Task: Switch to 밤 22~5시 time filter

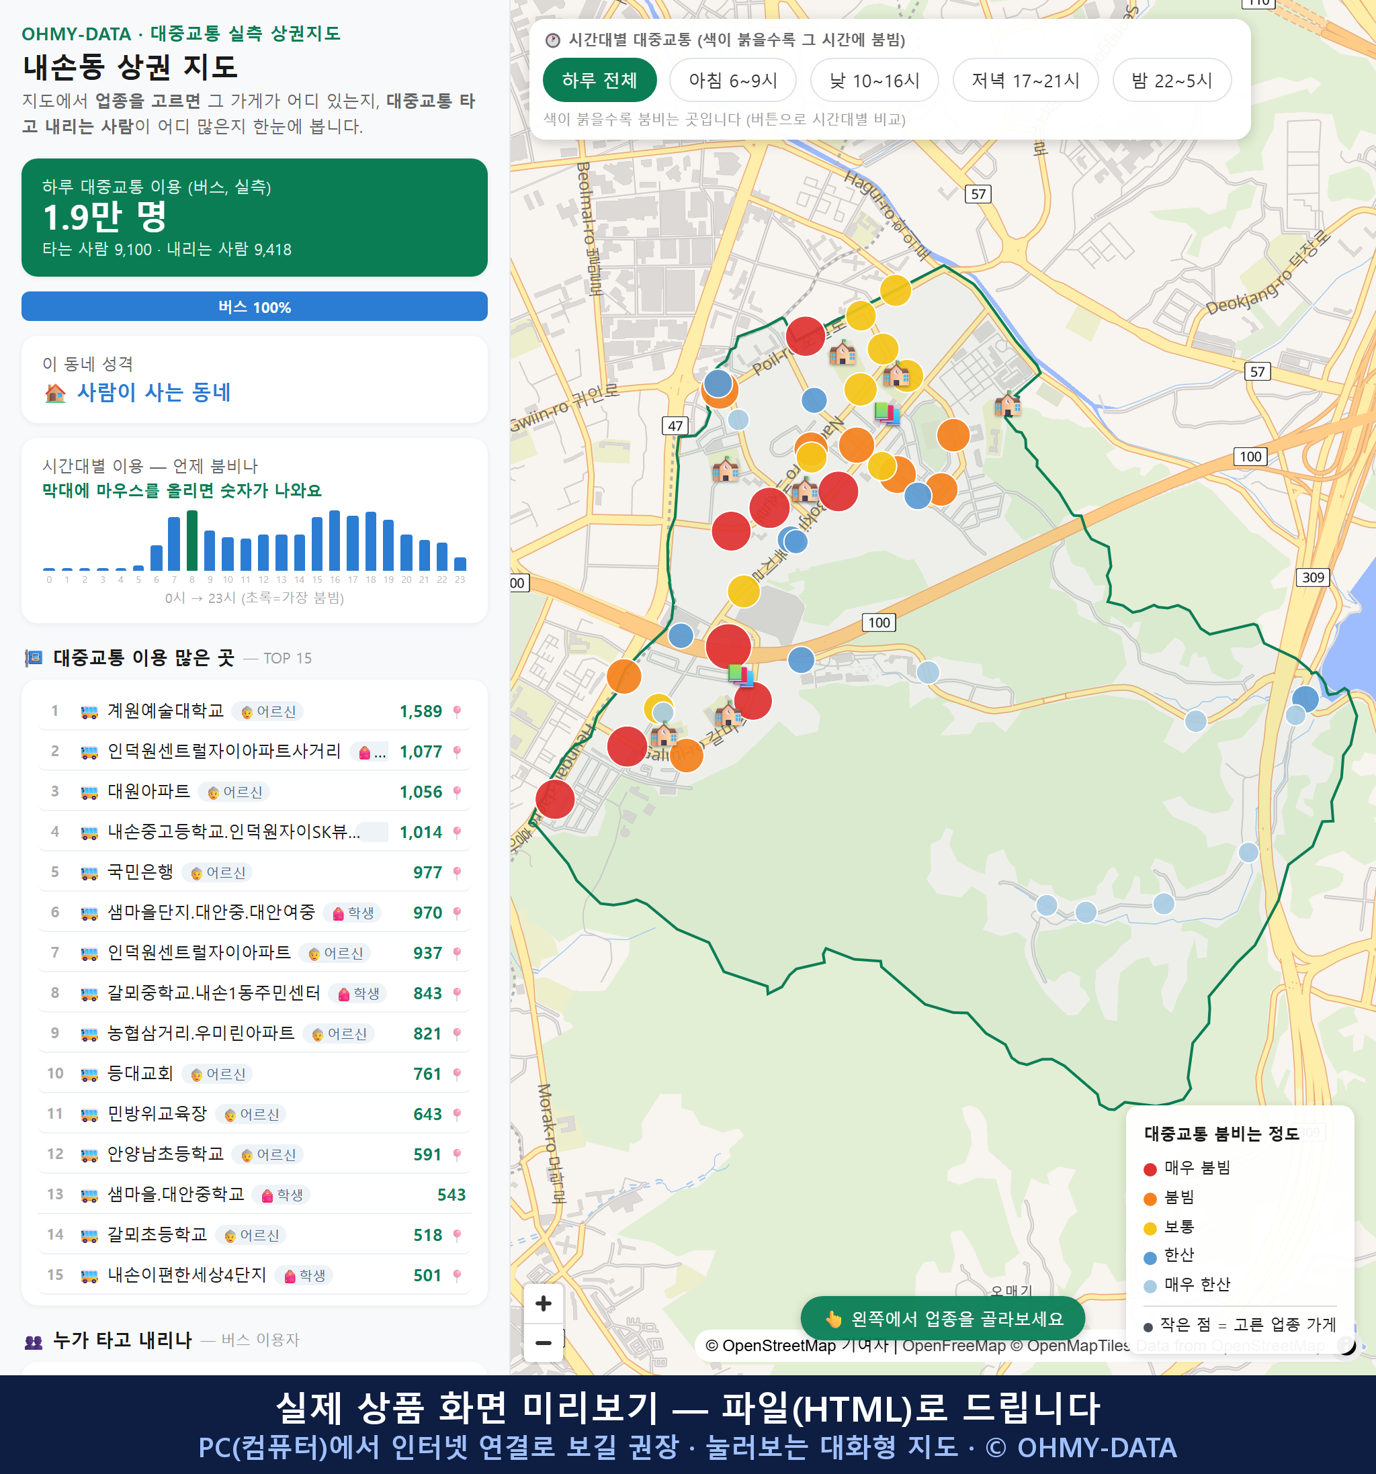Action: click(x=1172, y=80)
